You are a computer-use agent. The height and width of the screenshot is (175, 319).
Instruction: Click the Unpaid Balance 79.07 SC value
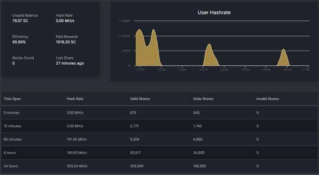(x=20, y=21)
